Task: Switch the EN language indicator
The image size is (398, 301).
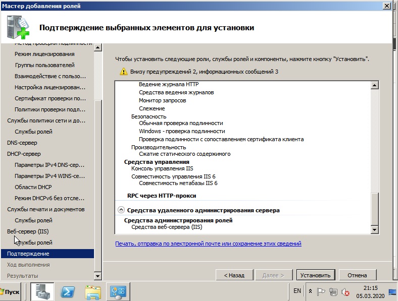Action: tap(297, 291)
